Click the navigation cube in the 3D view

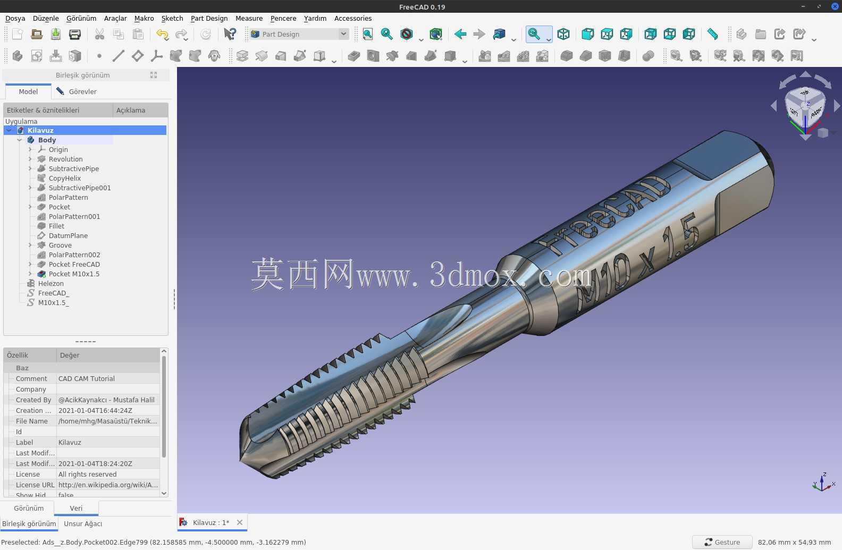(x=805, y=107)
